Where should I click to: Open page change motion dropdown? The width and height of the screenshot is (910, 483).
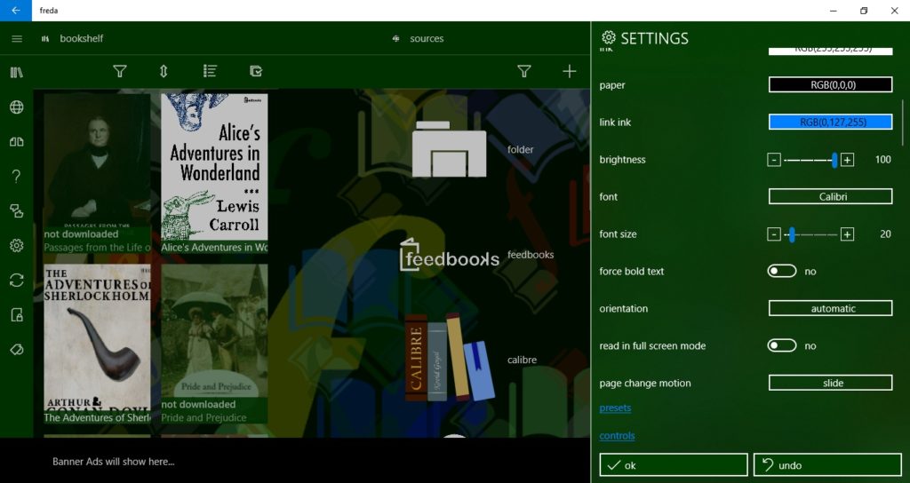[x=831, y=383]
